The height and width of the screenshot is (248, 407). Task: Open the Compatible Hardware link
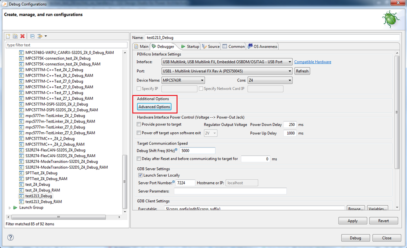312,62
